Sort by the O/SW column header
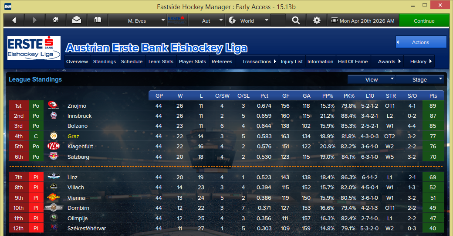453x236 pixels. pyautogui.click(x=222, y=96)
